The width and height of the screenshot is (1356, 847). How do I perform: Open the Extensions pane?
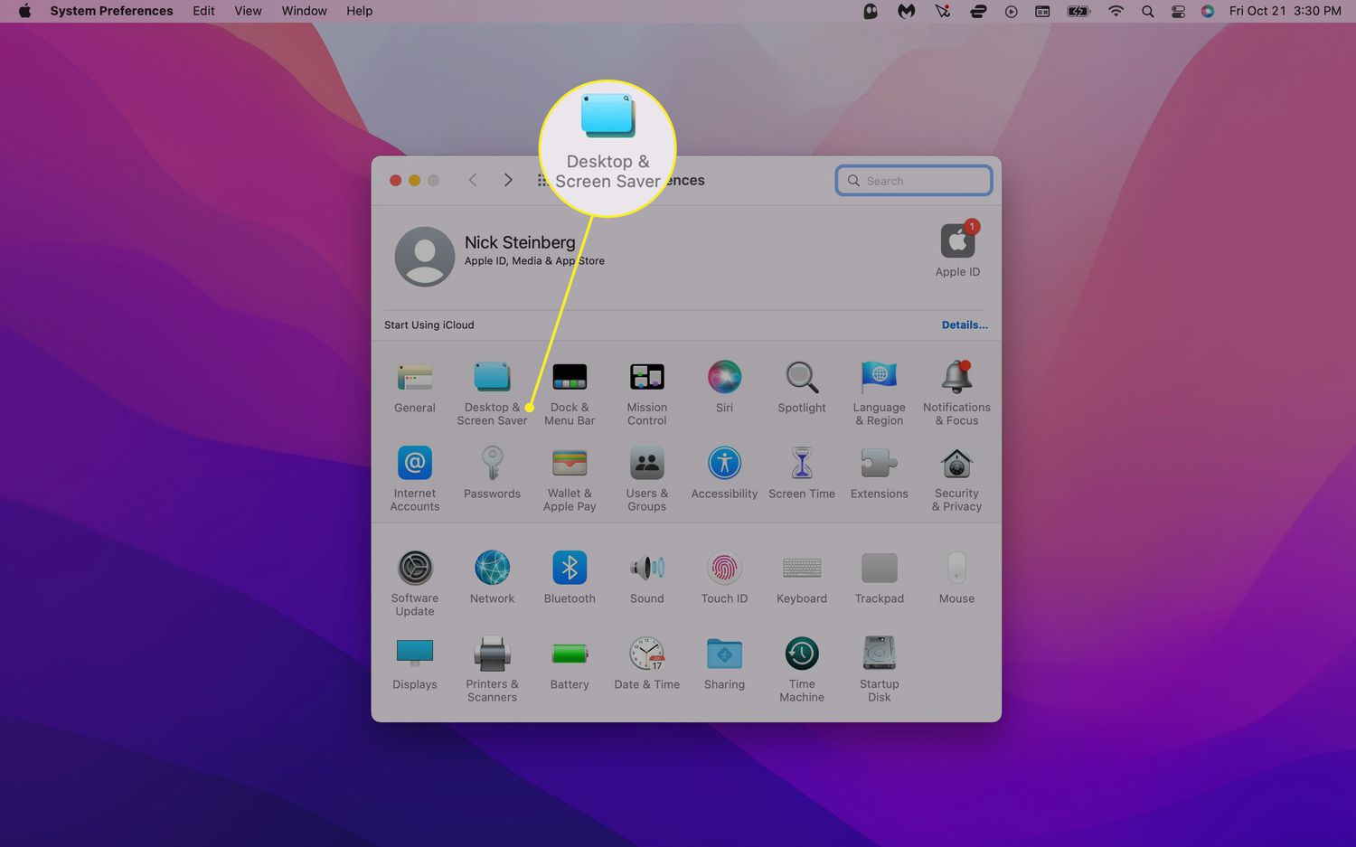[879, 473]
